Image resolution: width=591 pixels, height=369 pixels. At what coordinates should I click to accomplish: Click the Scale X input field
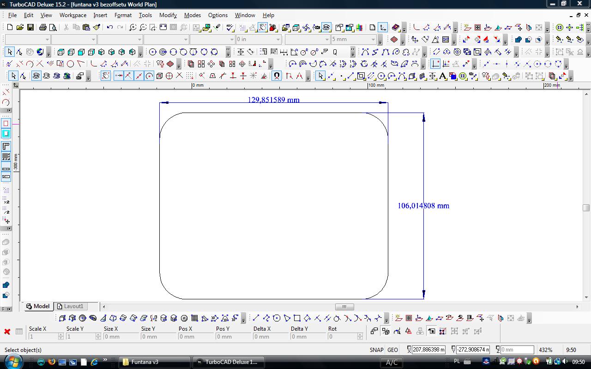(43, 337)
